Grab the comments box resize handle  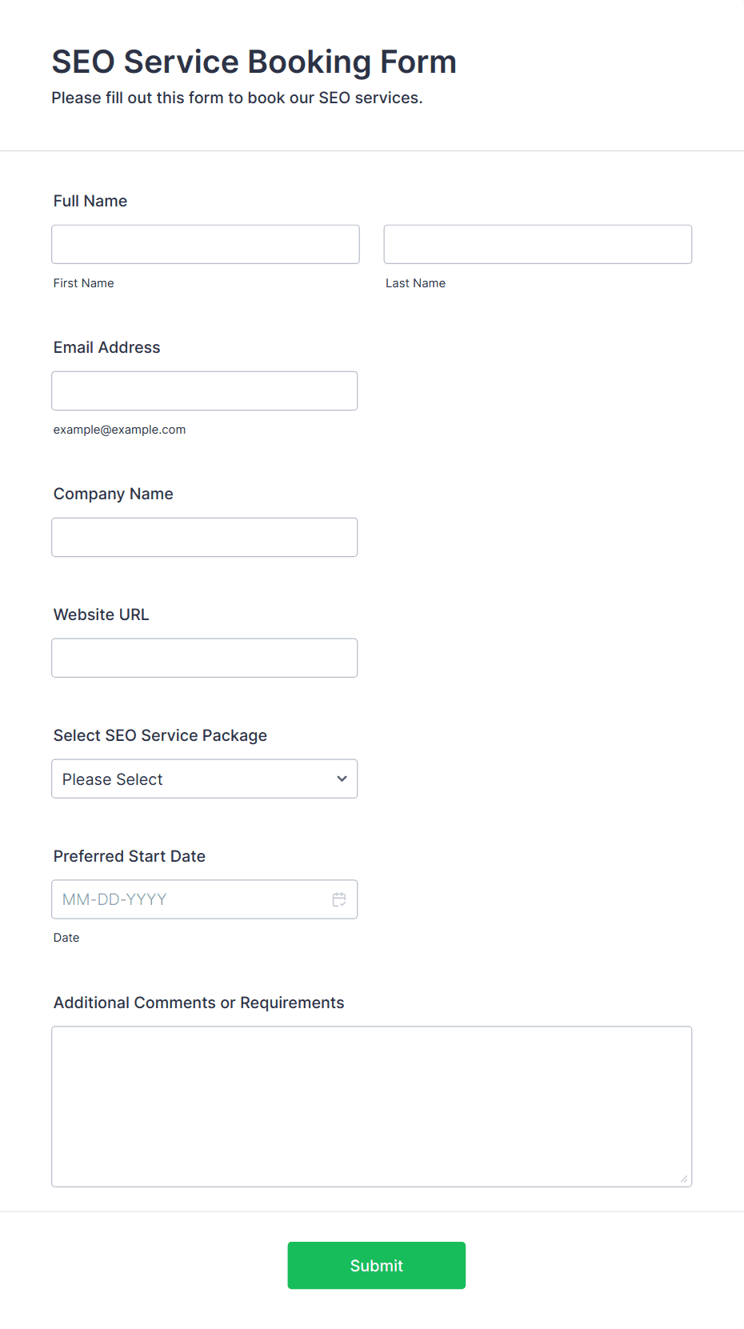[x=683, y=1178]
